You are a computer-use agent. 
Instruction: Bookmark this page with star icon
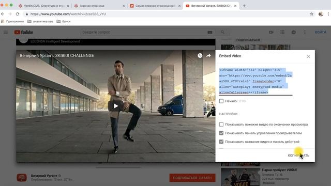[x=311, y=14]
